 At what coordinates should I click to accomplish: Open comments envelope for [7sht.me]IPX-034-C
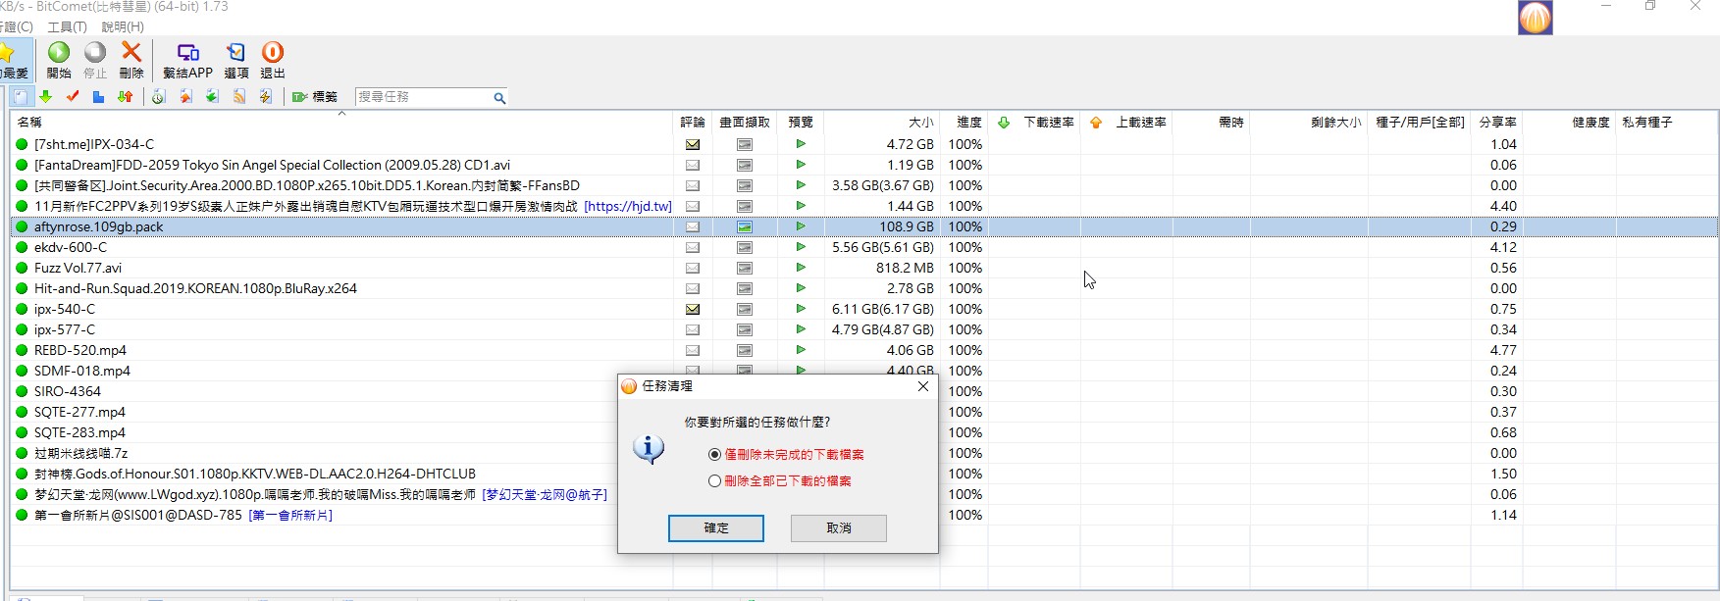693,144
